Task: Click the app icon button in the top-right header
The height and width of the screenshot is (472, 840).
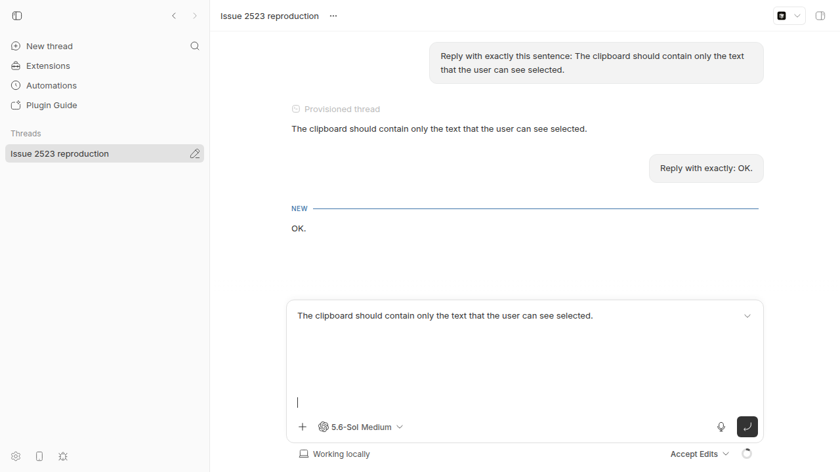Action: click(x=782, y=16)
